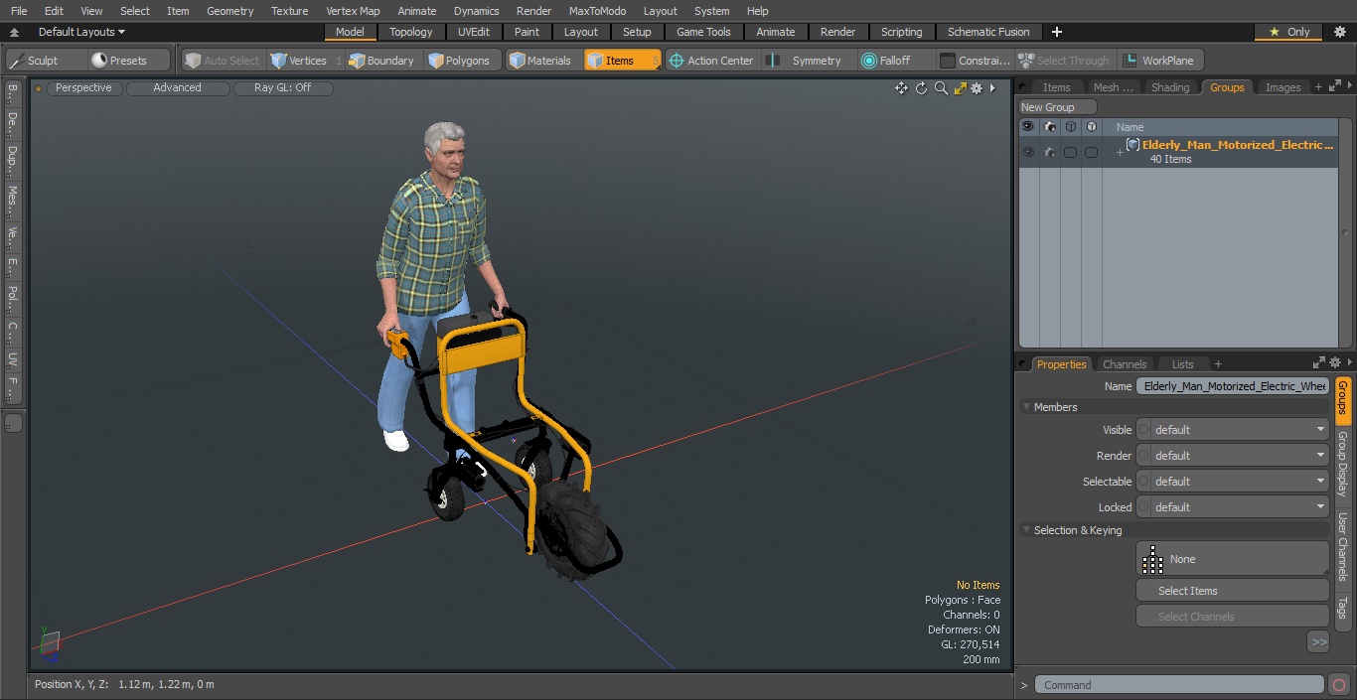Toggle first square checkbox of Elderly_Man group

pos(1070,152)
